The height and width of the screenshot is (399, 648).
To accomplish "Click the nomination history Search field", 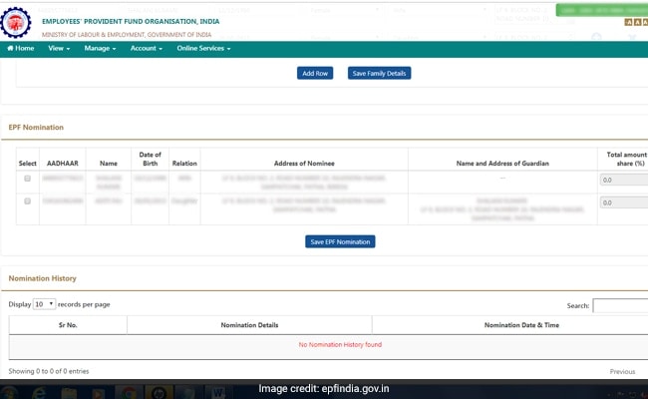I will coord(620,306).
